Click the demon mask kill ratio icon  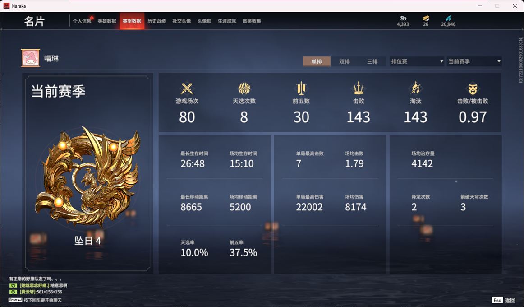click(473, 88)
